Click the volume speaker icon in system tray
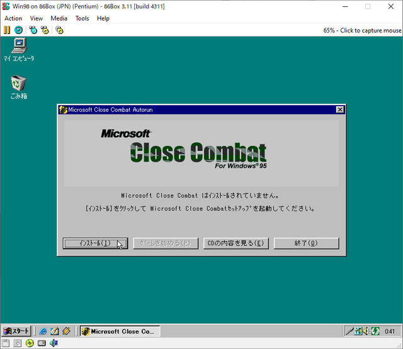The height and width of the screenshot is (349, 403). click(365, 331)
